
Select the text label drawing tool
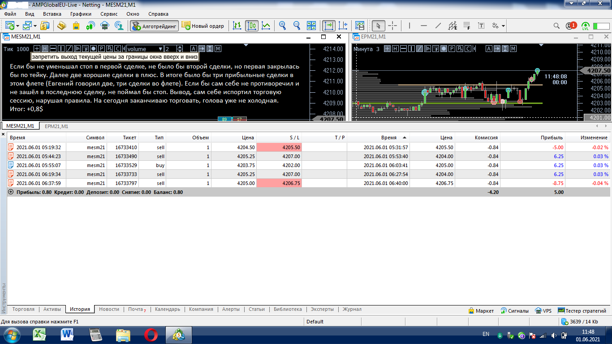(482, 26)
